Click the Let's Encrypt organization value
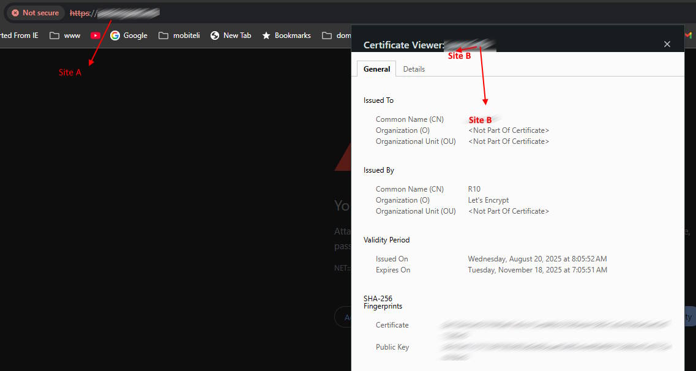The width and height of the screenshot is (696, 371). 488,200
